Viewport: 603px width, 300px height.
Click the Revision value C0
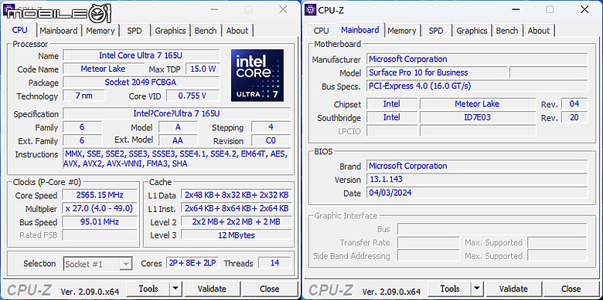coord(271,141)
